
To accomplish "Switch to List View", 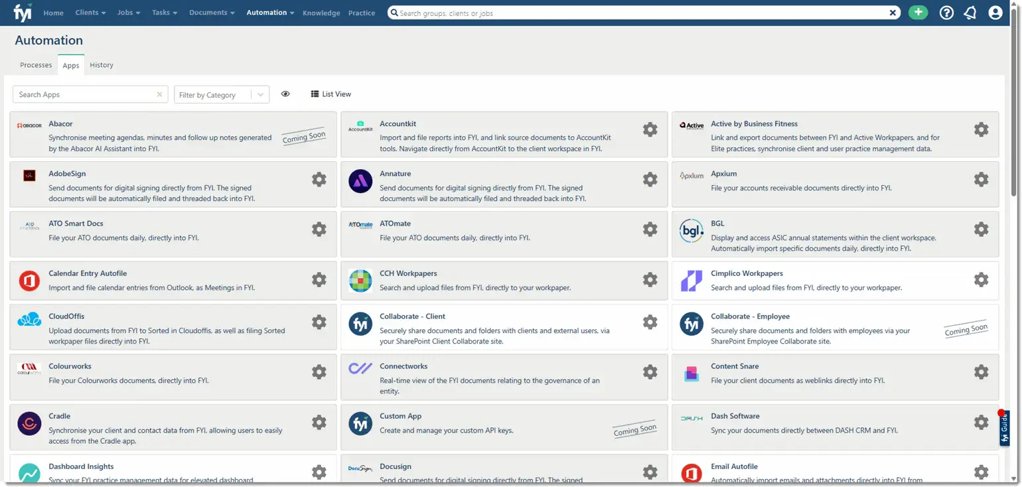I will tap(331, 94).
